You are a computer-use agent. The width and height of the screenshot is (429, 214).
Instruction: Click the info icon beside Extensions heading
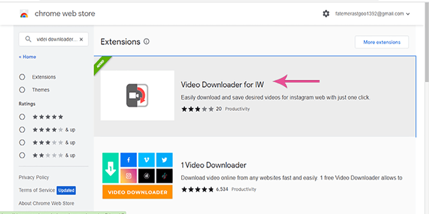[146, 42]
